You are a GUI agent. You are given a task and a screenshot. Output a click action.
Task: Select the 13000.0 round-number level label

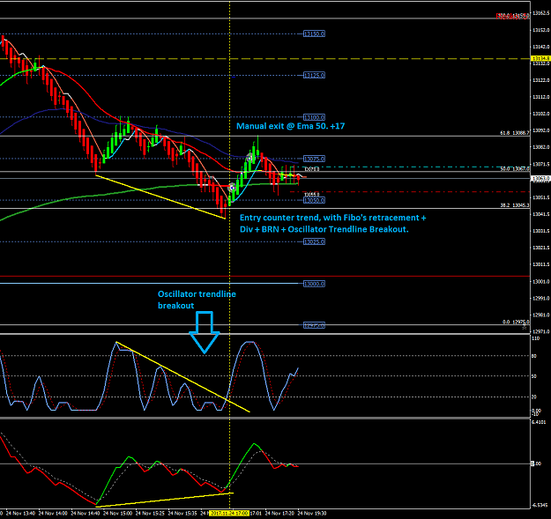pyautogui.click(x=314, y=284)
